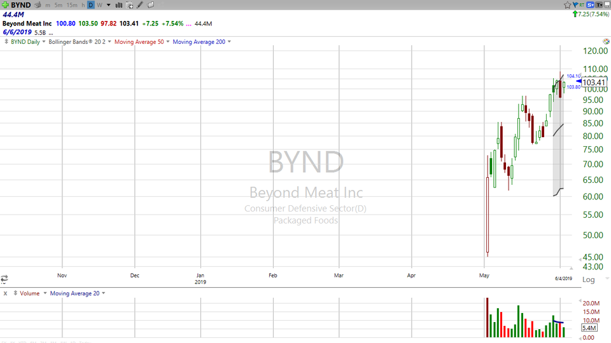Click the small arrow next to 20.0M
The width and height of the screenshot is (611, 343).
click(580, 301)
